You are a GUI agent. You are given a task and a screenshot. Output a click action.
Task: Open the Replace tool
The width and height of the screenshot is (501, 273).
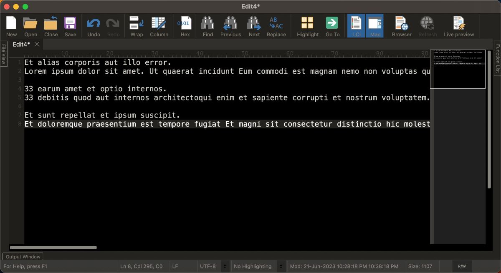[x=276, y=26]
